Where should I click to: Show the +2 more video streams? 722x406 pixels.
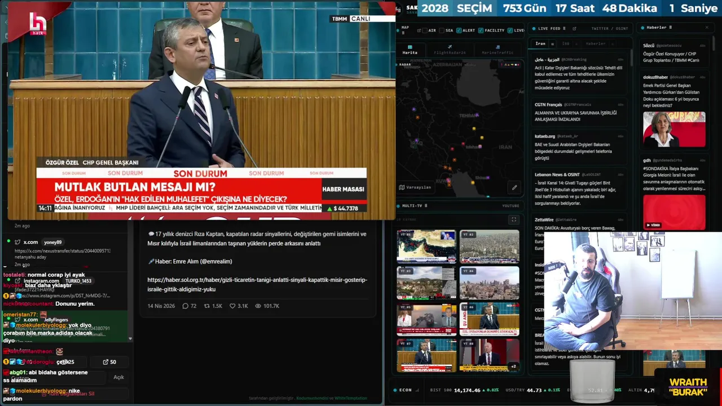pyautogui.click(x=513, y=367)
